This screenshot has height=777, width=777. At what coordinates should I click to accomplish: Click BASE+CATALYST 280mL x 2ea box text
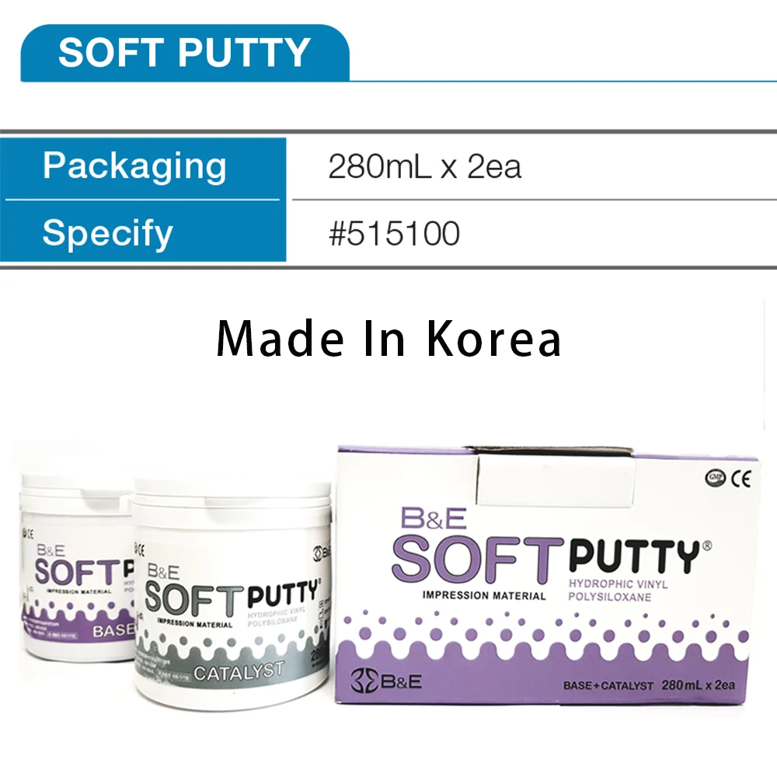[x=649, y=685]
